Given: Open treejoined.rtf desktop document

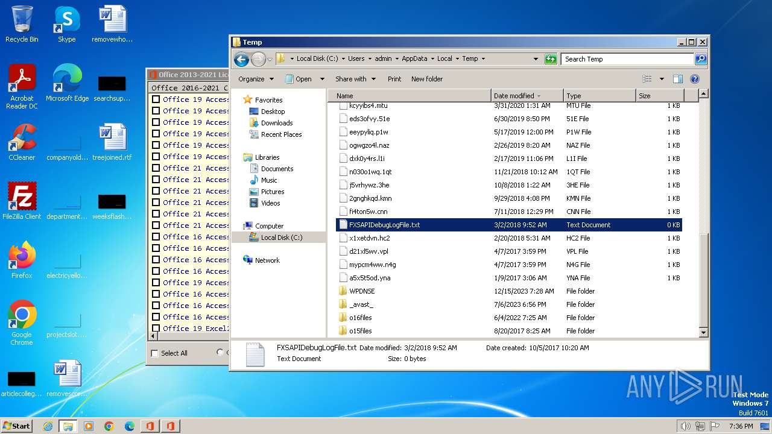Looking at the screenshot, I should click(112, 142).
